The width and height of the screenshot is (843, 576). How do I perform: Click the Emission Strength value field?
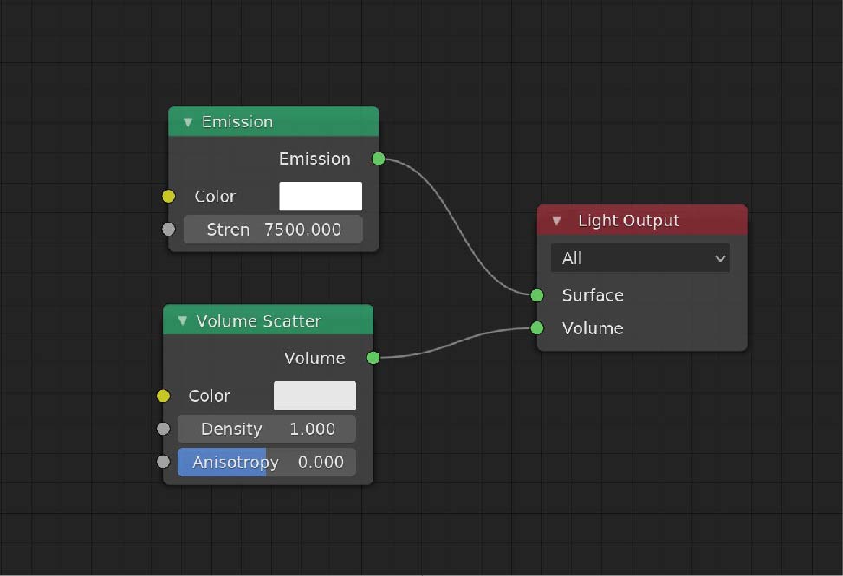273,230
